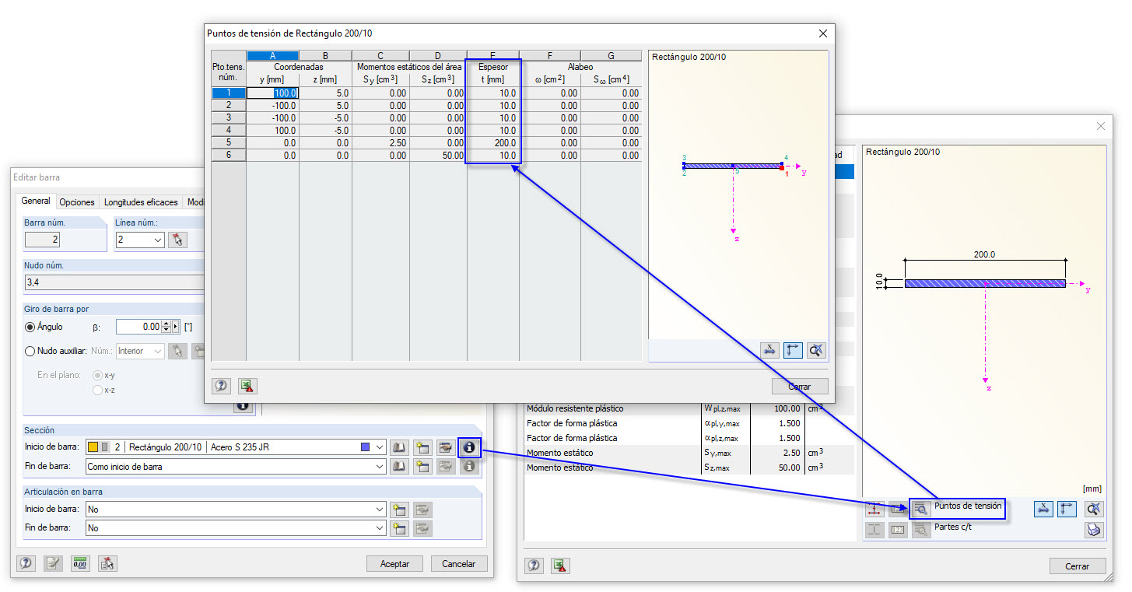Viewport: 1132px width, 592px height.
Task: Select cell y 100.0 in row 1
Action: click(272, 93)
